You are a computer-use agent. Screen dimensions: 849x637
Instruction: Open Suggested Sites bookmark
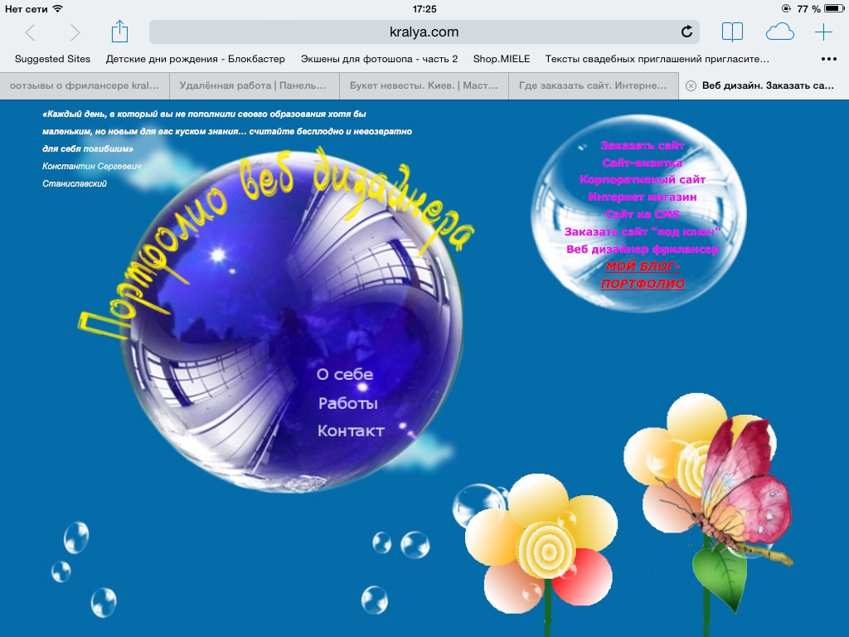pyautogui.click(x=52, y=59)
